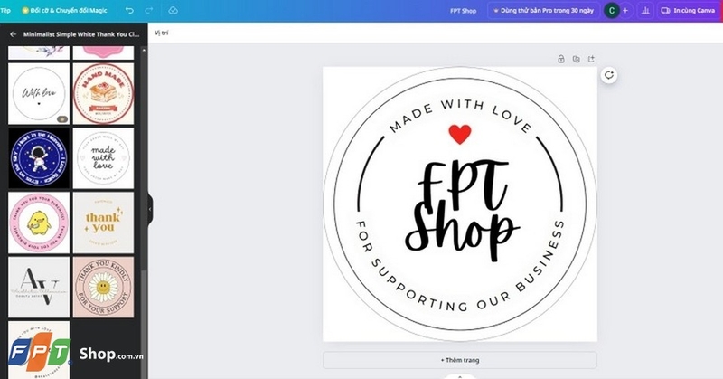Select the made with love script template
The width and height of the screenshot is (723, 379).
point(103,158)
